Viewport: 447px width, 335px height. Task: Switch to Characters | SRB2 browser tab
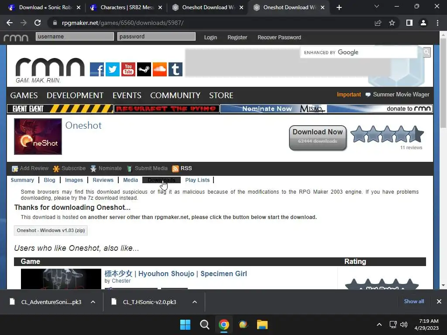click(126, 7)
